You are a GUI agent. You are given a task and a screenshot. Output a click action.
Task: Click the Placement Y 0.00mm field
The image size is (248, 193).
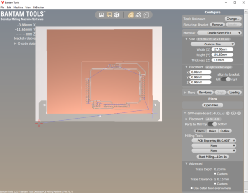(x=200, y=77)
